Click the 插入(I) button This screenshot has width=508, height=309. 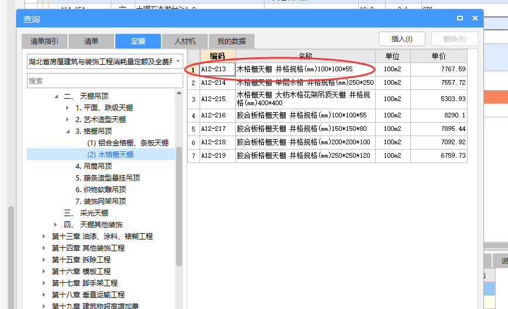(x=401, y=39)
